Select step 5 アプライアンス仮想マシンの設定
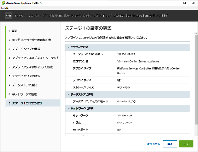The height and width of the screenshot is (152, 198). pos(31,67)
